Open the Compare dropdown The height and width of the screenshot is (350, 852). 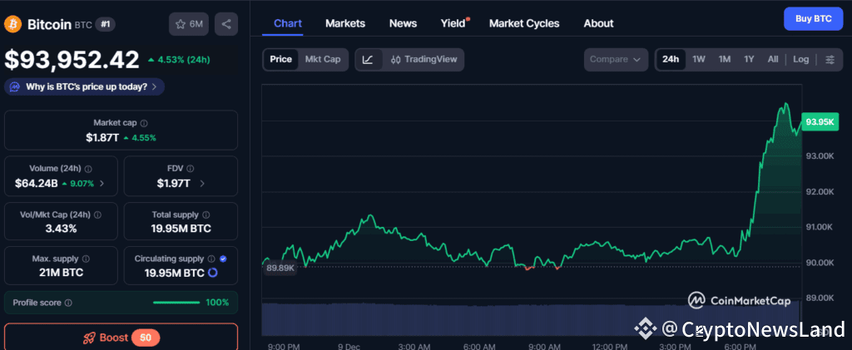pos(617,60)
